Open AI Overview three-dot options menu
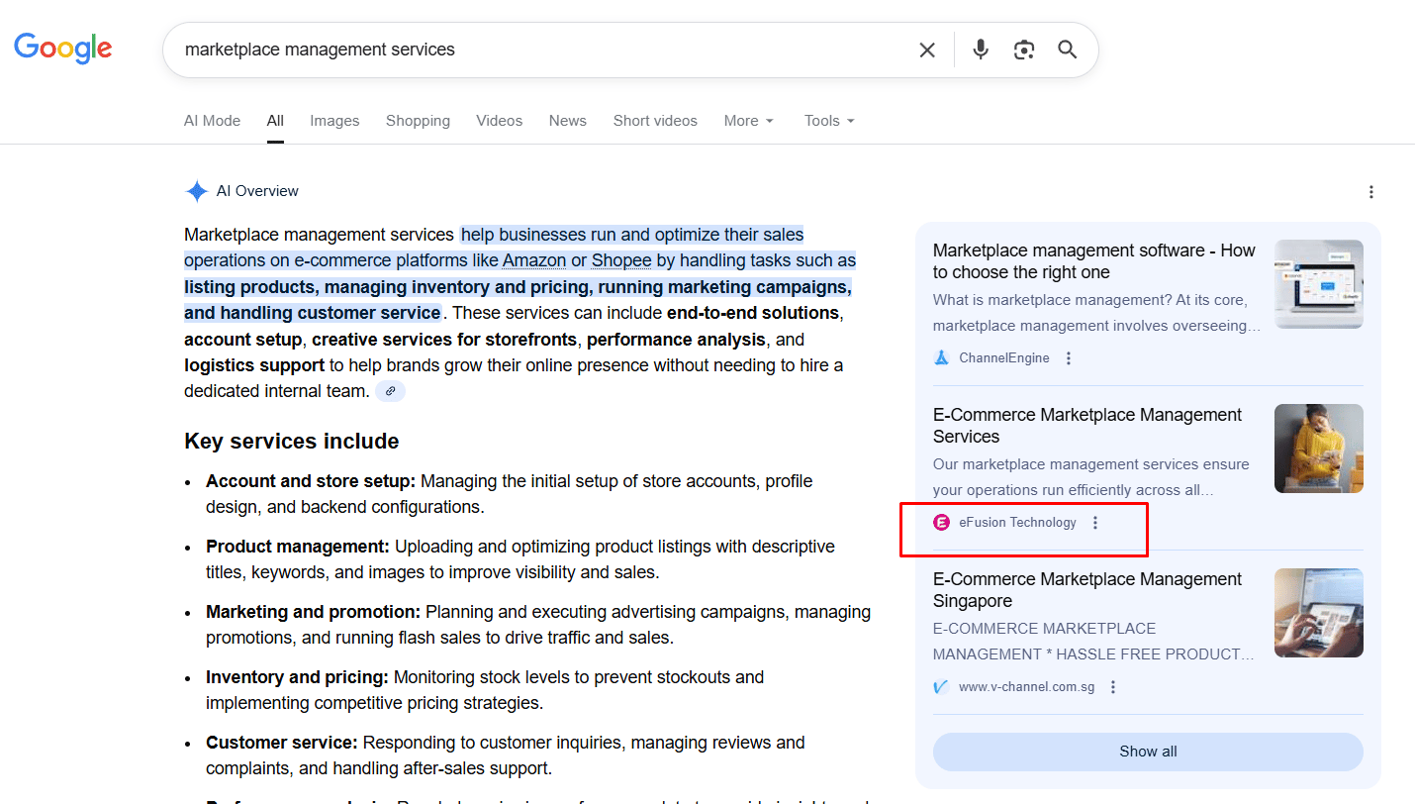This screenshot has width=1415, height=804. point(1370,192)
